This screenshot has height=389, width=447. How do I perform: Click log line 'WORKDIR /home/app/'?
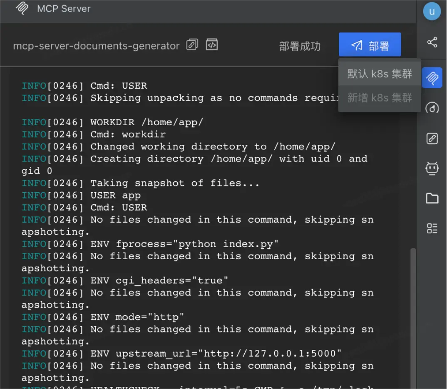112,122
